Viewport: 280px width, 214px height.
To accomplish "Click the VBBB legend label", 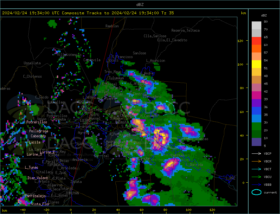I will 268,185.
